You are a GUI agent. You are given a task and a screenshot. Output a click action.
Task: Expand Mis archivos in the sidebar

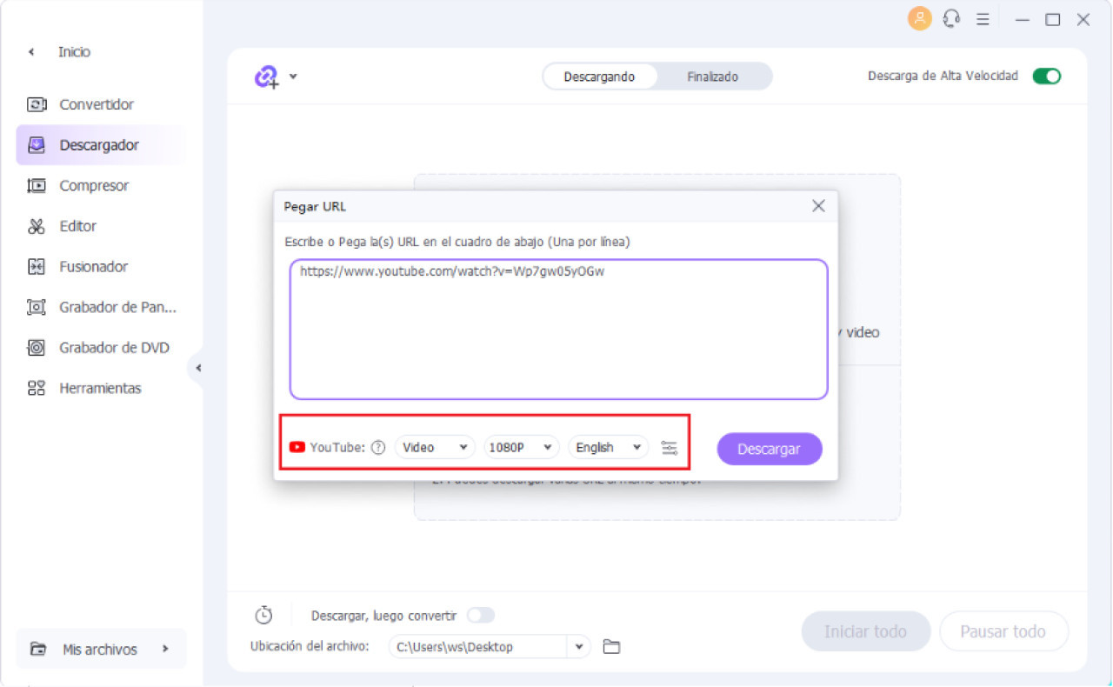coord(101,649)
